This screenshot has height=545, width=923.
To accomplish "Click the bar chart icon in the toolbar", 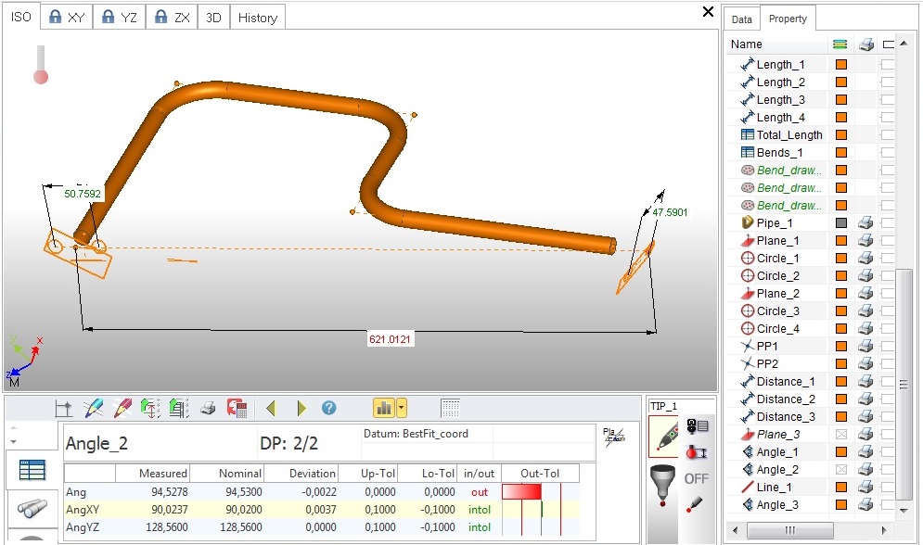I will point(384,408).
